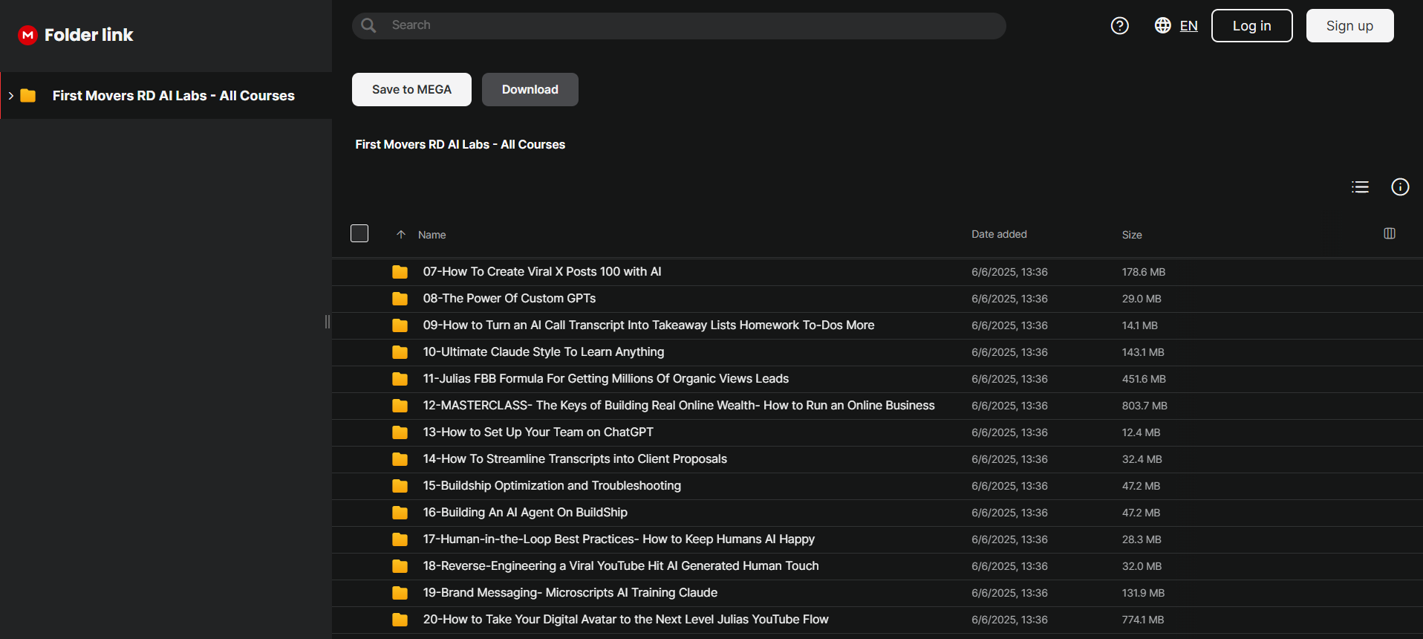Viewport: 1423px width, 639px height.
Task: Click folder icon for 17-Human-in-the-Loop
Action: pos(400,539)
